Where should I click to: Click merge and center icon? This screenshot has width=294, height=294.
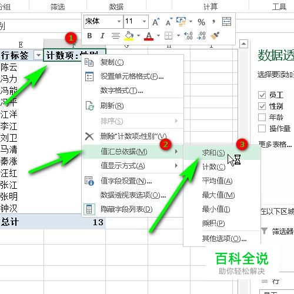tap(226, 22)
